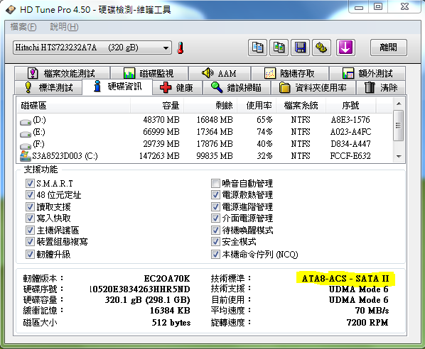Open the AAM tab
Image resolution: width=425 pixels, height=349 pixels.
point(220,73)
